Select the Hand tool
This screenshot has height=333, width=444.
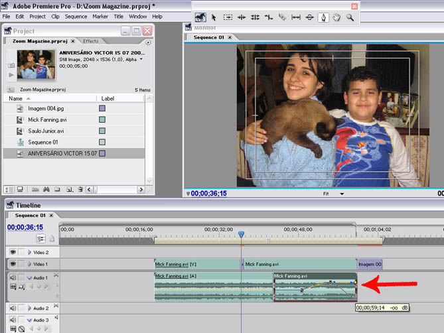tap(336, 18)
